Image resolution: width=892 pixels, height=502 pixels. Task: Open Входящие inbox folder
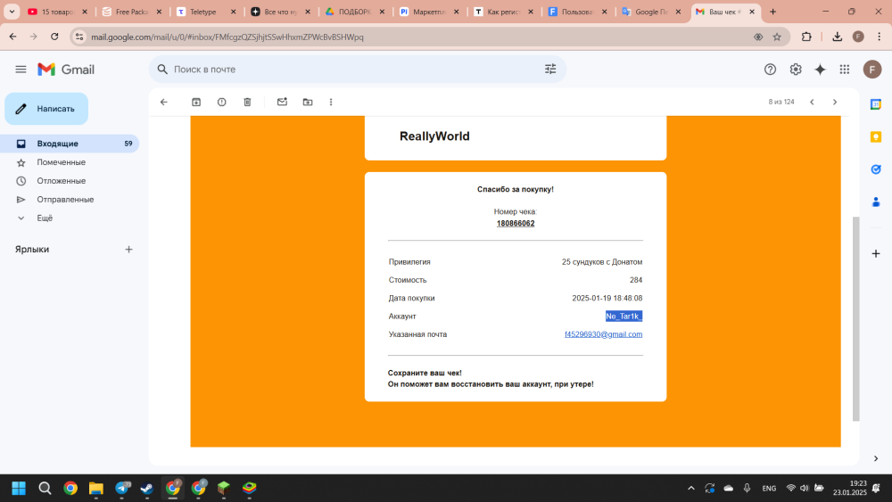(70, 144)
